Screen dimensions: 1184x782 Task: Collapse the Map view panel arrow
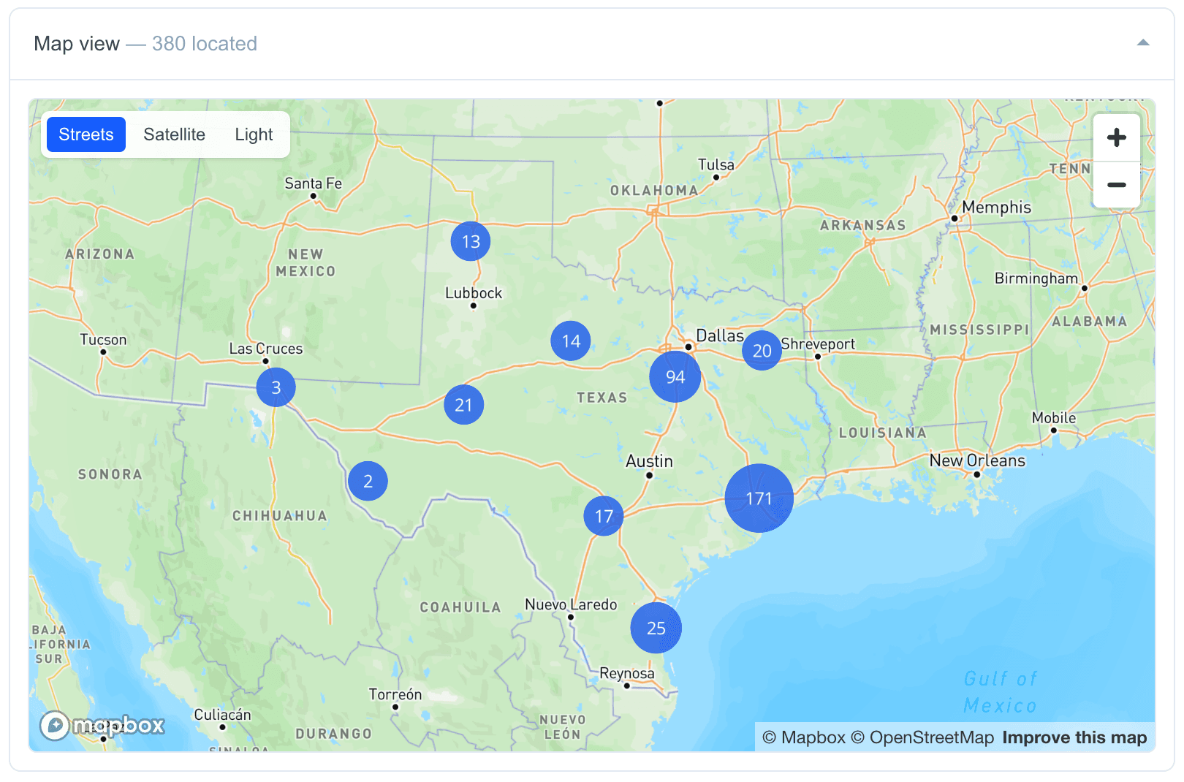pyautogui.click(x=1143, y=43)
